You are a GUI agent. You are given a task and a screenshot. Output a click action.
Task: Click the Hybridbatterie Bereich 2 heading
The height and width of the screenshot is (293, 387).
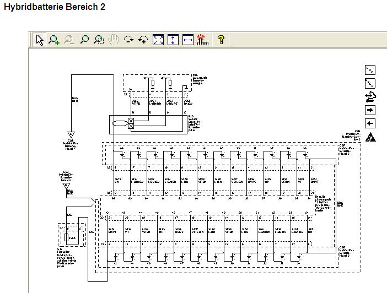55,7
